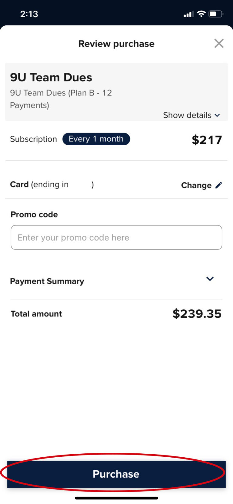Viewport: 233px width, 504px height.
Task: Tap the home indicator bar
Action: point(116,498)
